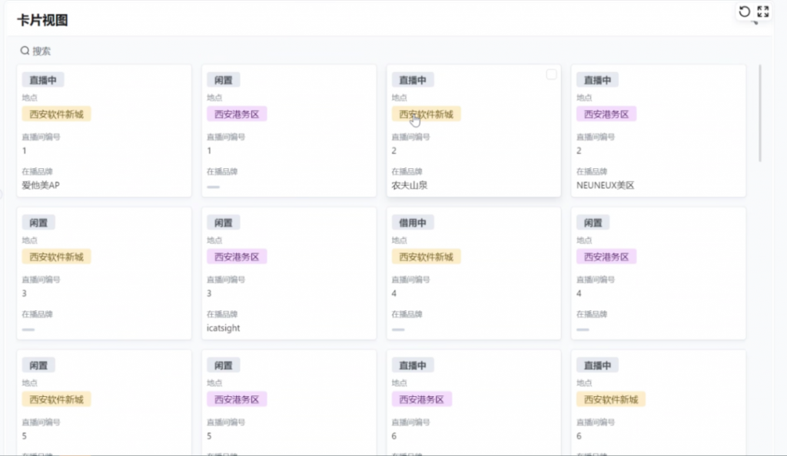787x456 pixels.
Task: Select the 西安港务区 tag on NEUNEUX美区 card
Action: point(606,114)
